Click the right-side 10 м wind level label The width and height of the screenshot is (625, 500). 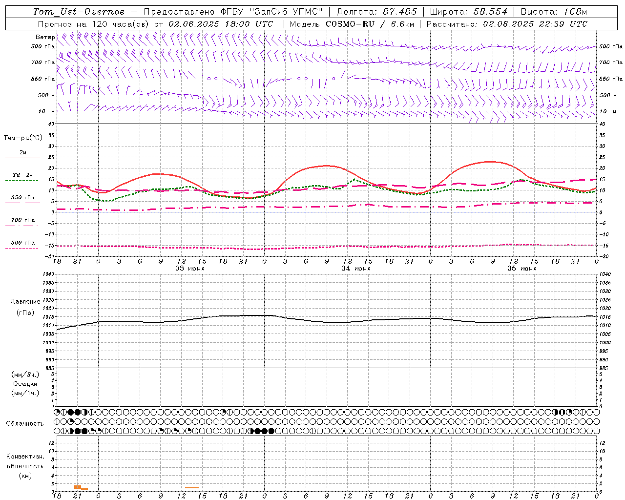pos(608,111)
